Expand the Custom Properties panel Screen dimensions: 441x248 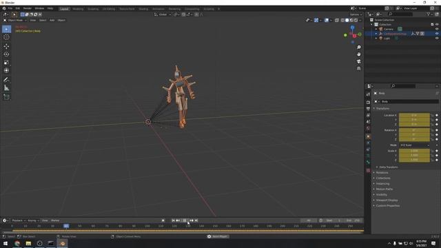tap(387, 205)
